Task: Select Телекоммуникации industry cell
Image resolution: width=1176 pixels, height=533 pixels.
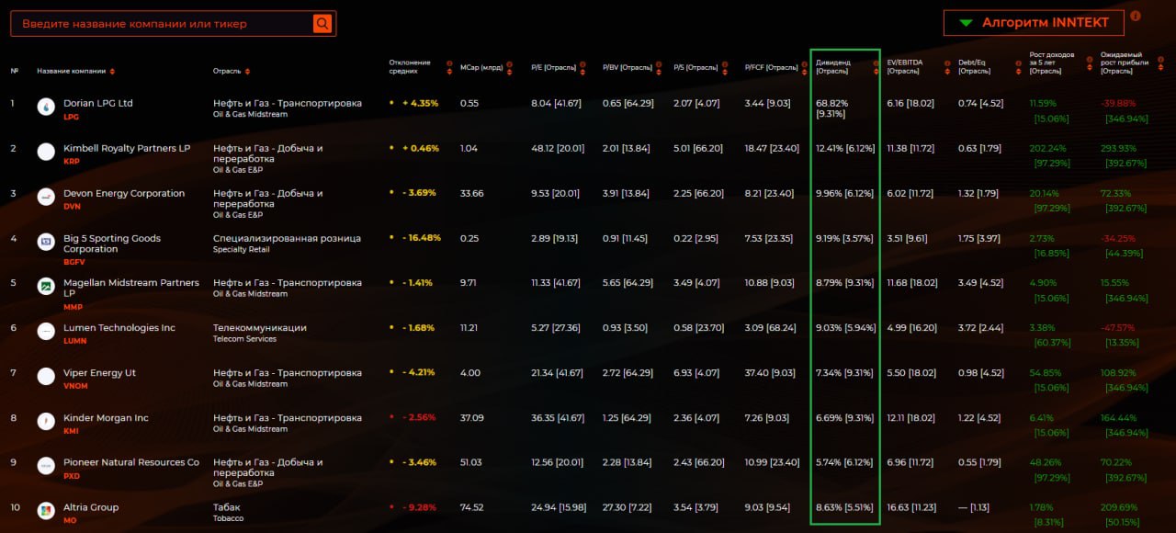Action: (x=260, y=333)
